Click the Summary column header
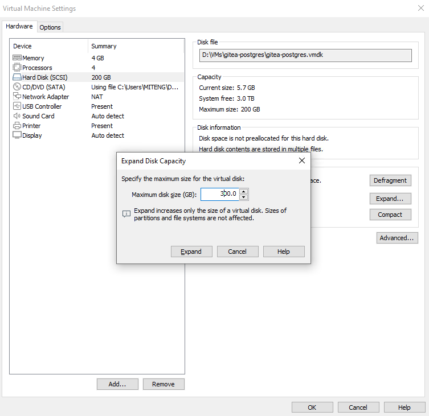 coord(104,46)
